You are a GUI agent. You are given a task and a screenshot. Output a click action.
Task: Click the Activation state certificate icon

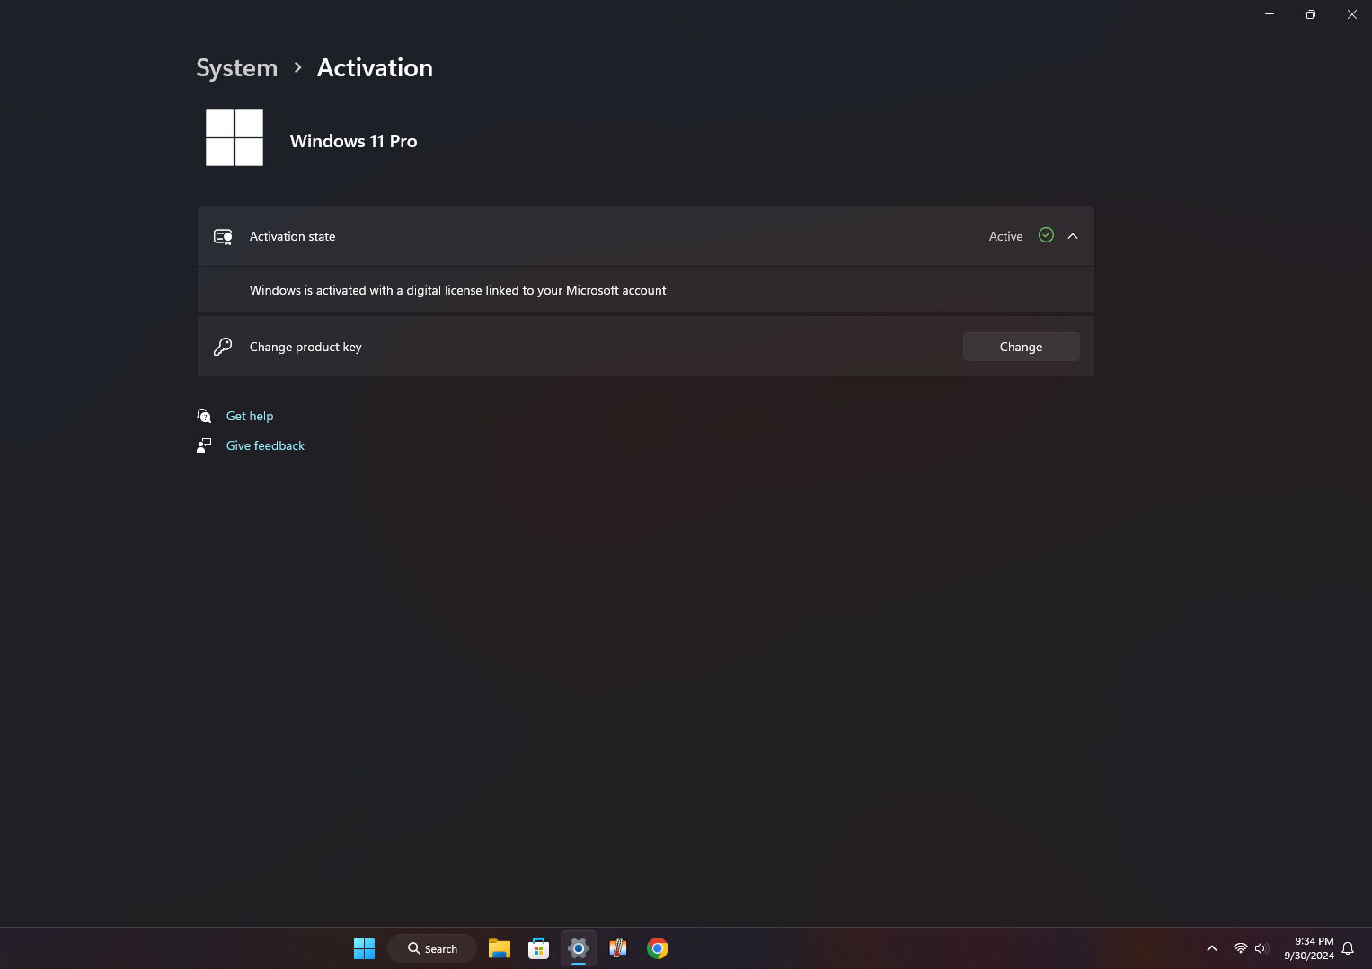[223, 236]
